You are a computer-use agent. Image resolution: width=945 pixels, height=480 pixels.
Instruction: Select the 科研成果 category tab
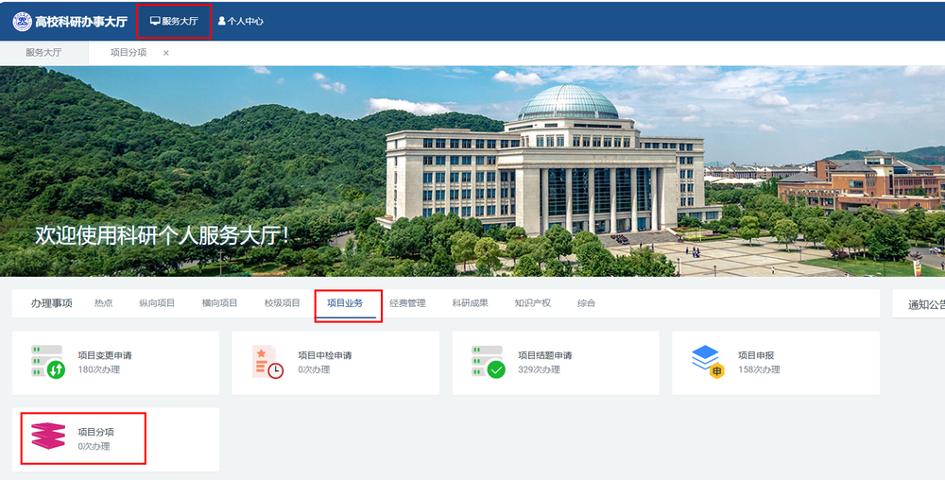(470, 303)
